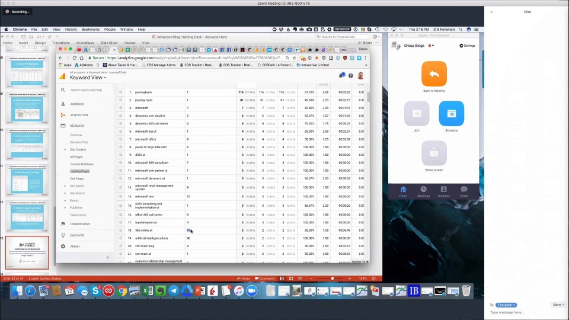This screenshot has width=569, height=320.
Task: Click the Group Blogs profile avatar in Zoom
Action: (396, 46)
